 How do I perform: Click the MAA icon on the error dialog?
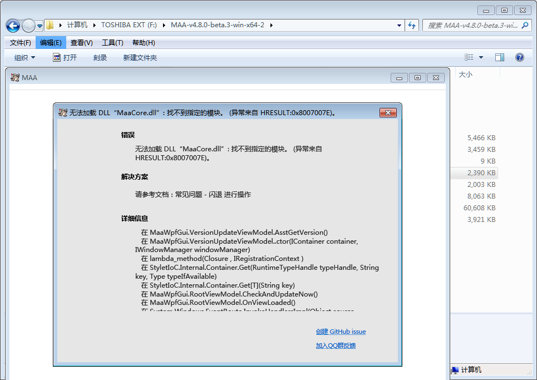(x=62, y=112)
